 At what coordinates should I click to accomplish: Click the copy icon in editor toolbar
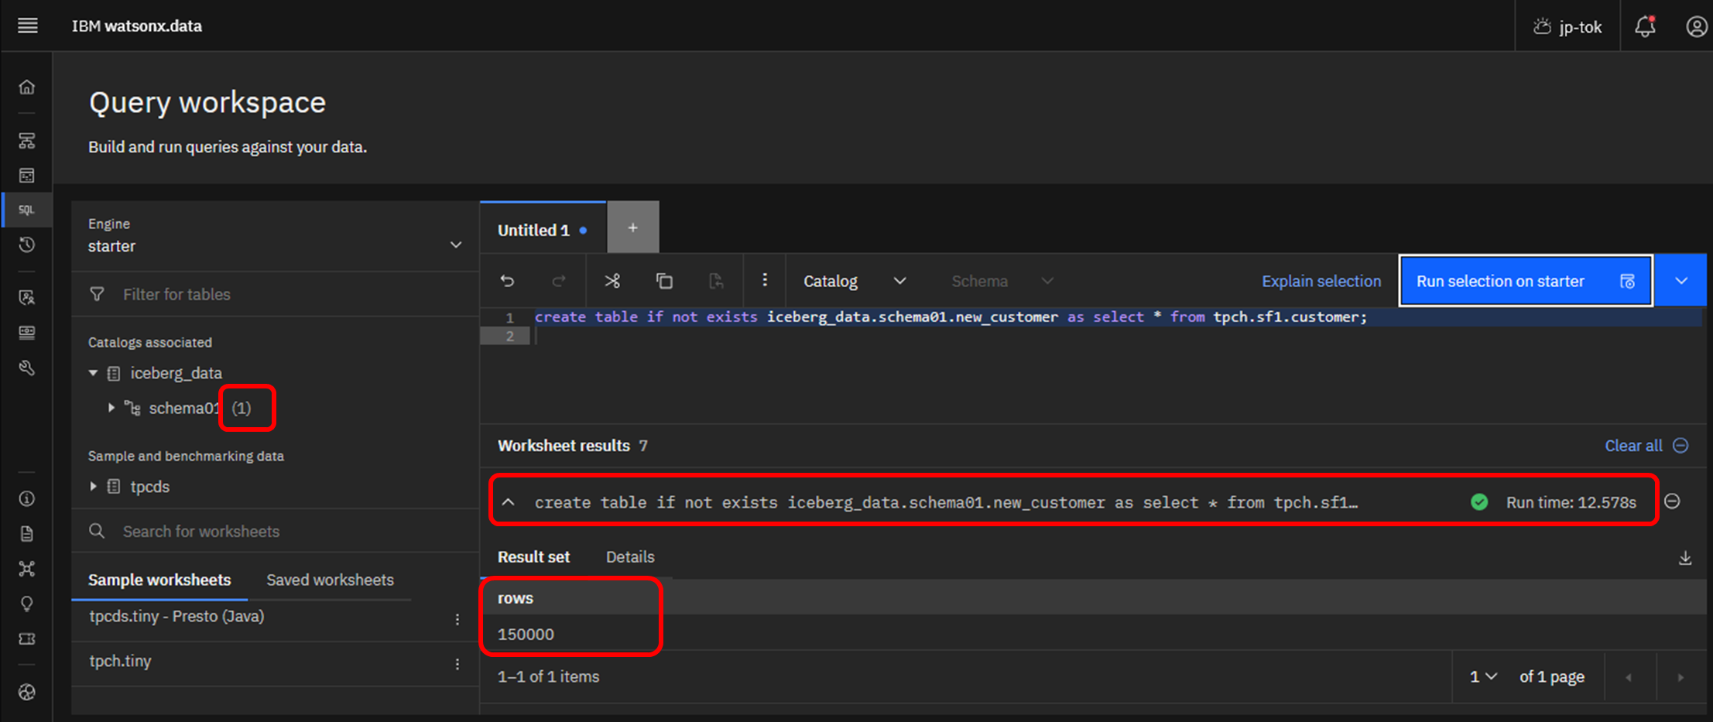664,281
